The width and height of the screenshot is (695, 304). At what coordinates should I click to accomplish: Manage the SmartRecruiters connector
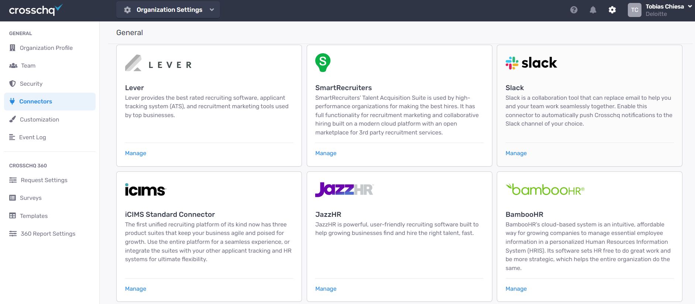click(326, 153)
